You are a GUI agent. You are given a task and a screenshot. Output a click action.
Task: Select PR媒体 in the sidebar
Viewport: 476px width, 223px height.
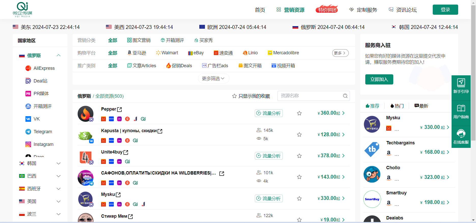coord(37,94)
